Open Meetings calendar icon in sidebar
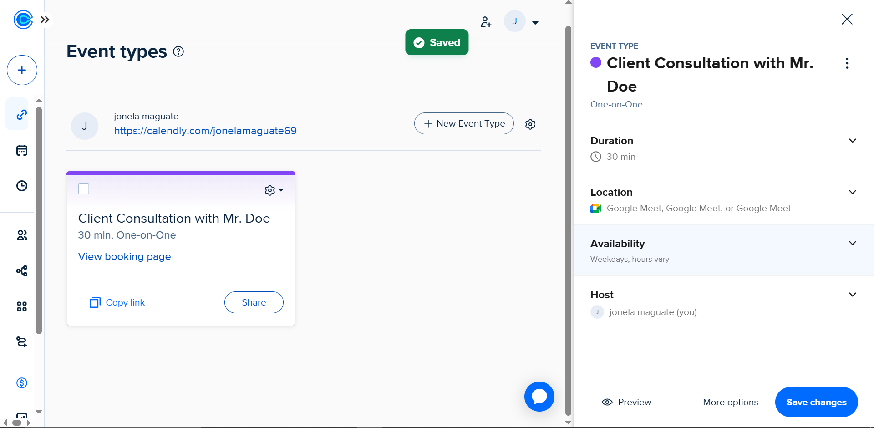This screenshot has width=874, height=428. (22, 150)
